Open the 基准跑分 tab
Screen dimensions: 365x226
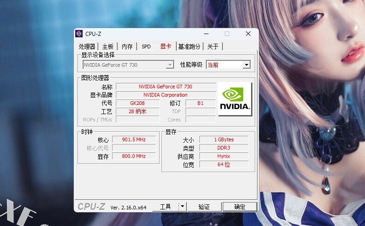[x=189, y=46]
